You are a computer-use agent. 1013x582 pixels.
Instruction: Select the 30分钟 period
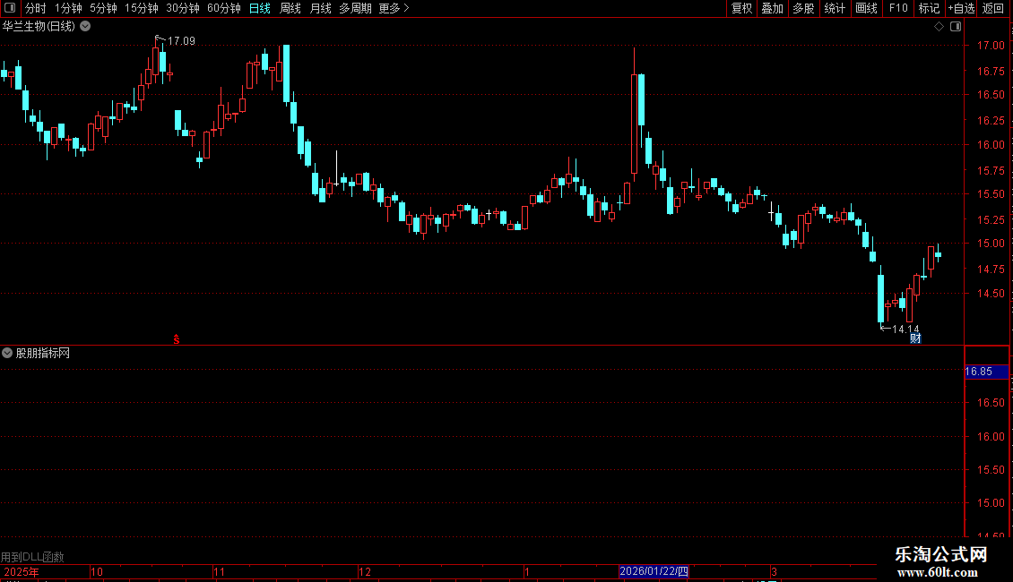[182, 8]
